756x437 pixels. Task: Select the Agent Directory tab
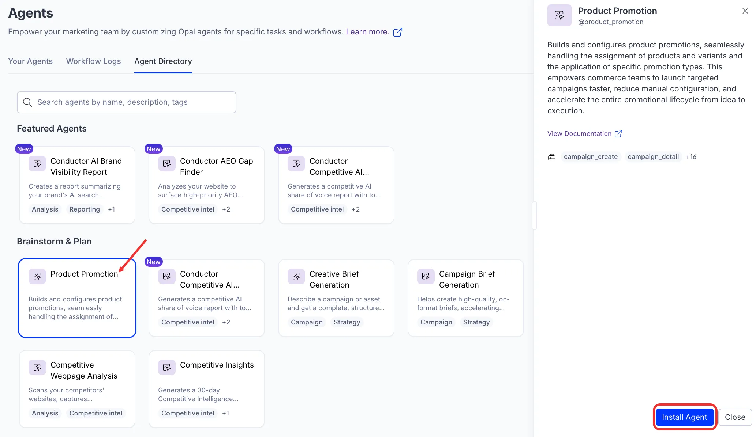pyautogui.click(x=163, y=61)
